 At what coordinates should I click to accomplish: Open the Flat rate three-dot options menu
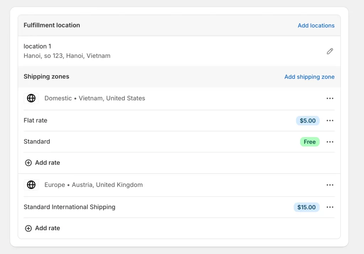point(330,121)
